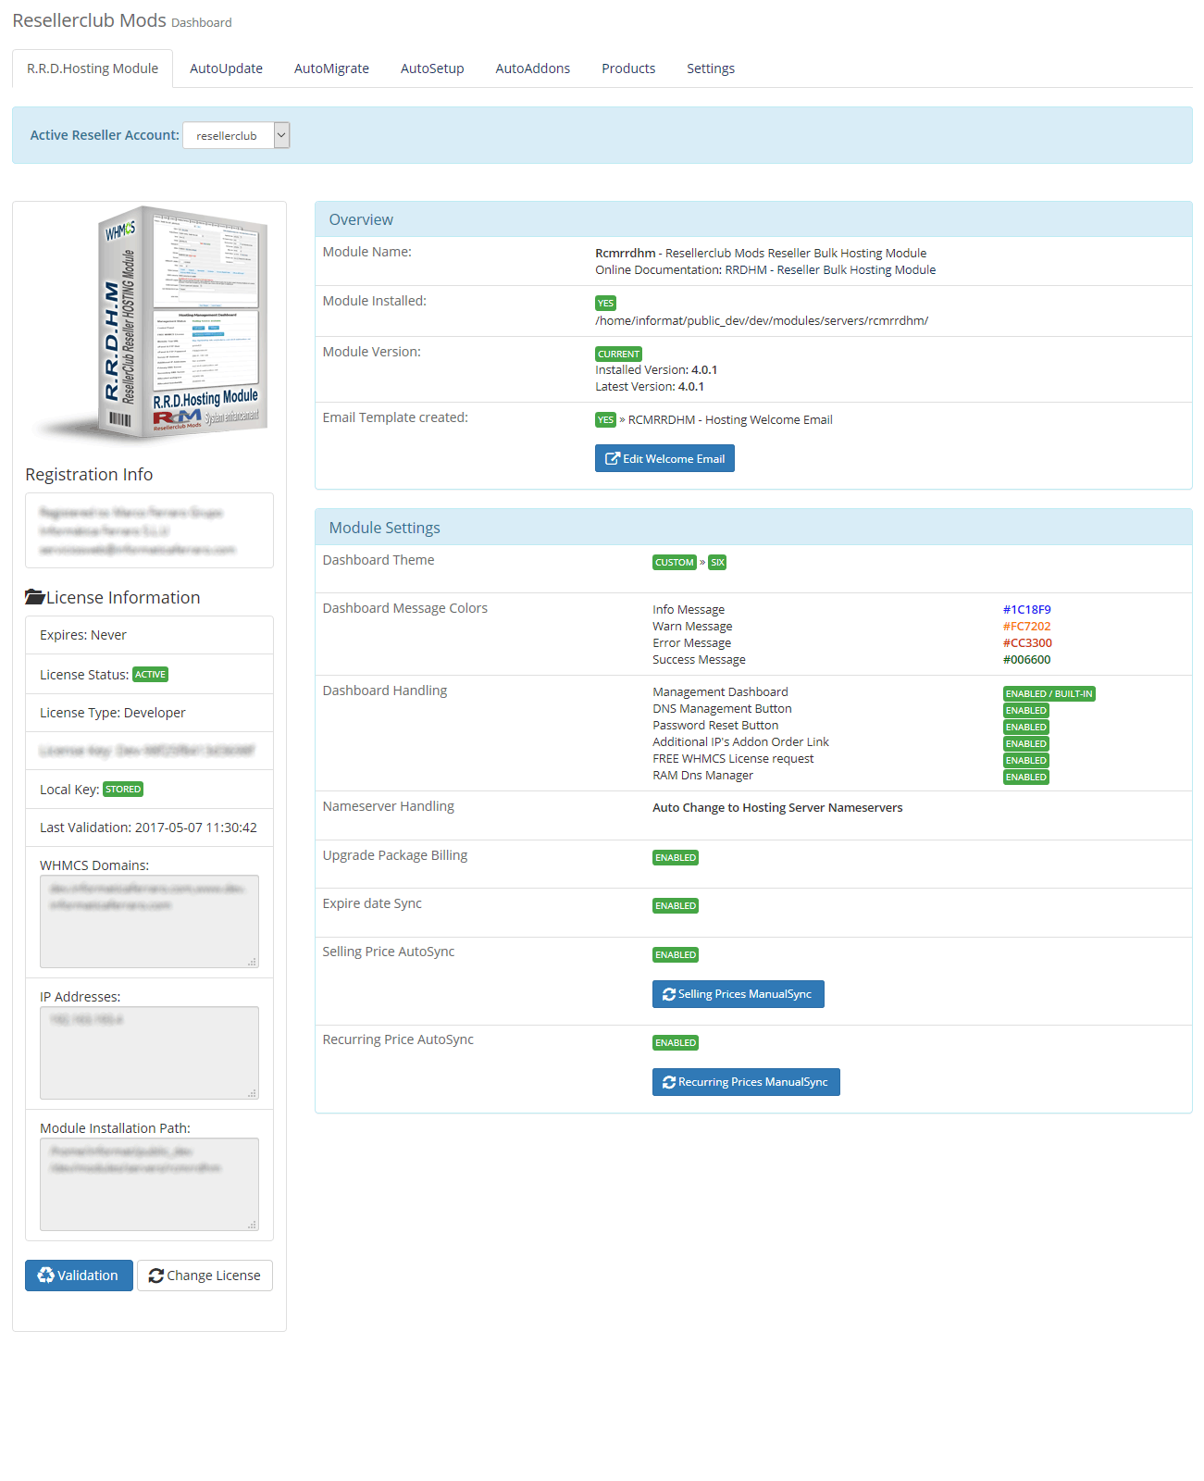1204x1481 pixels.
Task: Click inside the WHMCS Domains text area
Action: tap(149, 921)
